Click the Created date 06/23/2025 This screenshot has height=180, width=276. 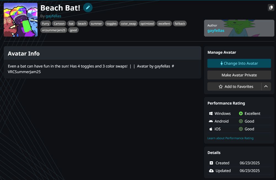tap(250, 163)
